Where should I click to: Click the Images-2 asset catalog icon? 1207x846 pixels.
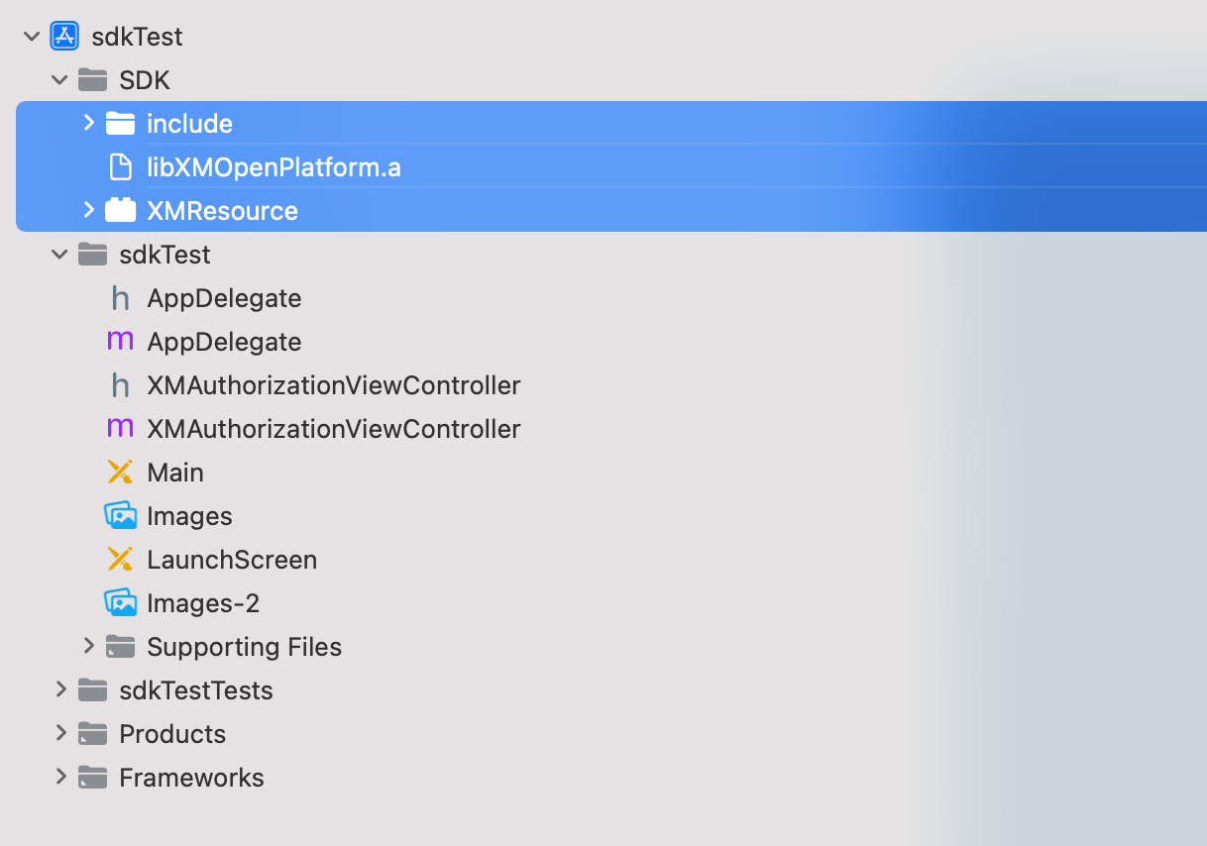pyautogui.click(x=120, y=603)
